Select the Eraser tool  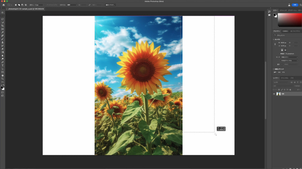[3, 49]
